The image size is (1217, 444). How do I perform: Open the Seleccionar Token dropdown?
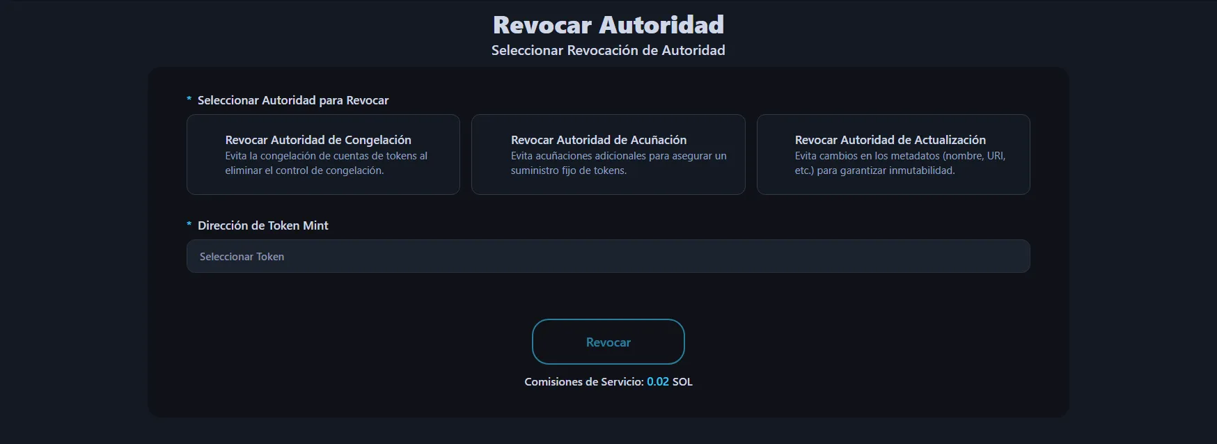point(608,256)
